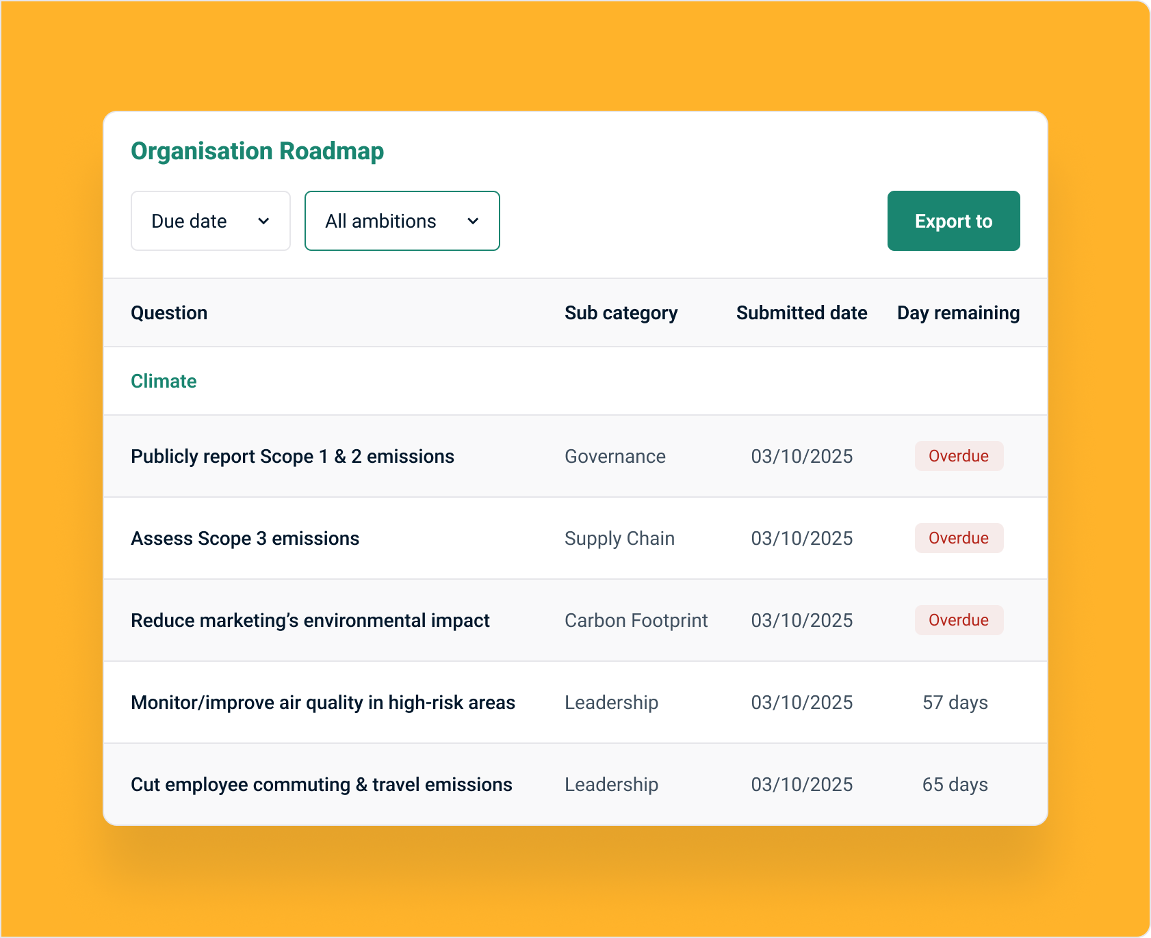This screenshot has height=938, width=1151.
Task: Open Cut employee commuting & travel emissions
Action: click(x=322, y=784)
